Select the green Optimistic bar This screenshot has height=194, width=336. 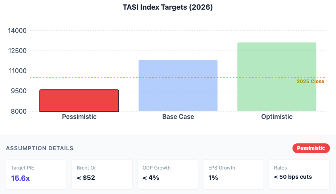[x=277, y=77]
